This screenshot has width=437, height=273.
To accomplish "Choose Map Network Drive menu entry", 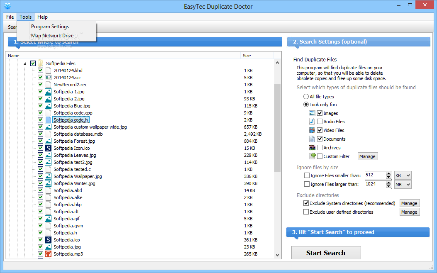I will [x=56, y=35].
